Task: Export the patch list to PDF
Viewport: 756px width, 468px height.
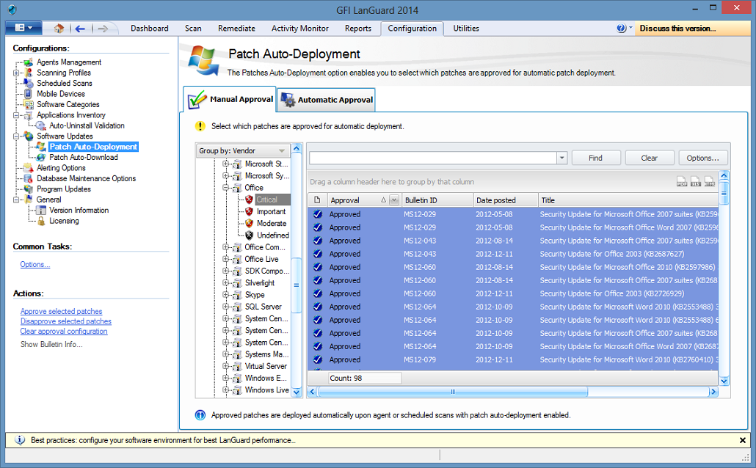Action: click(x=681, y=182)
